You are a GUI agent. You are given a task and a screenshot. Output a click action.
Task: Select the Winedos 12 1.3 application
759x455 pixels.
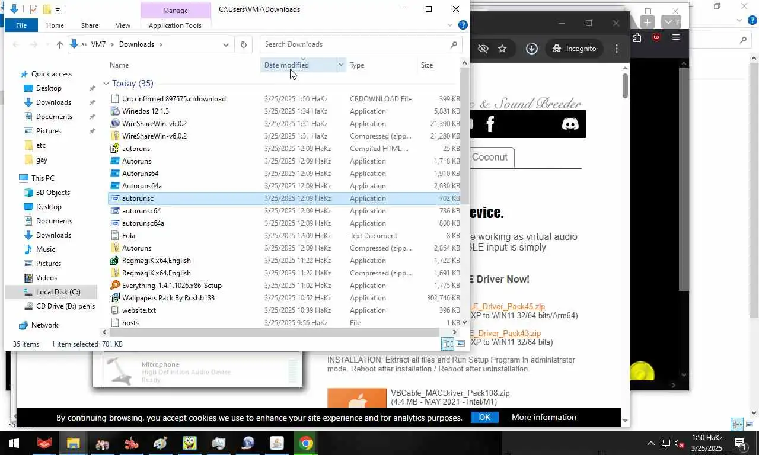point(145,111)
